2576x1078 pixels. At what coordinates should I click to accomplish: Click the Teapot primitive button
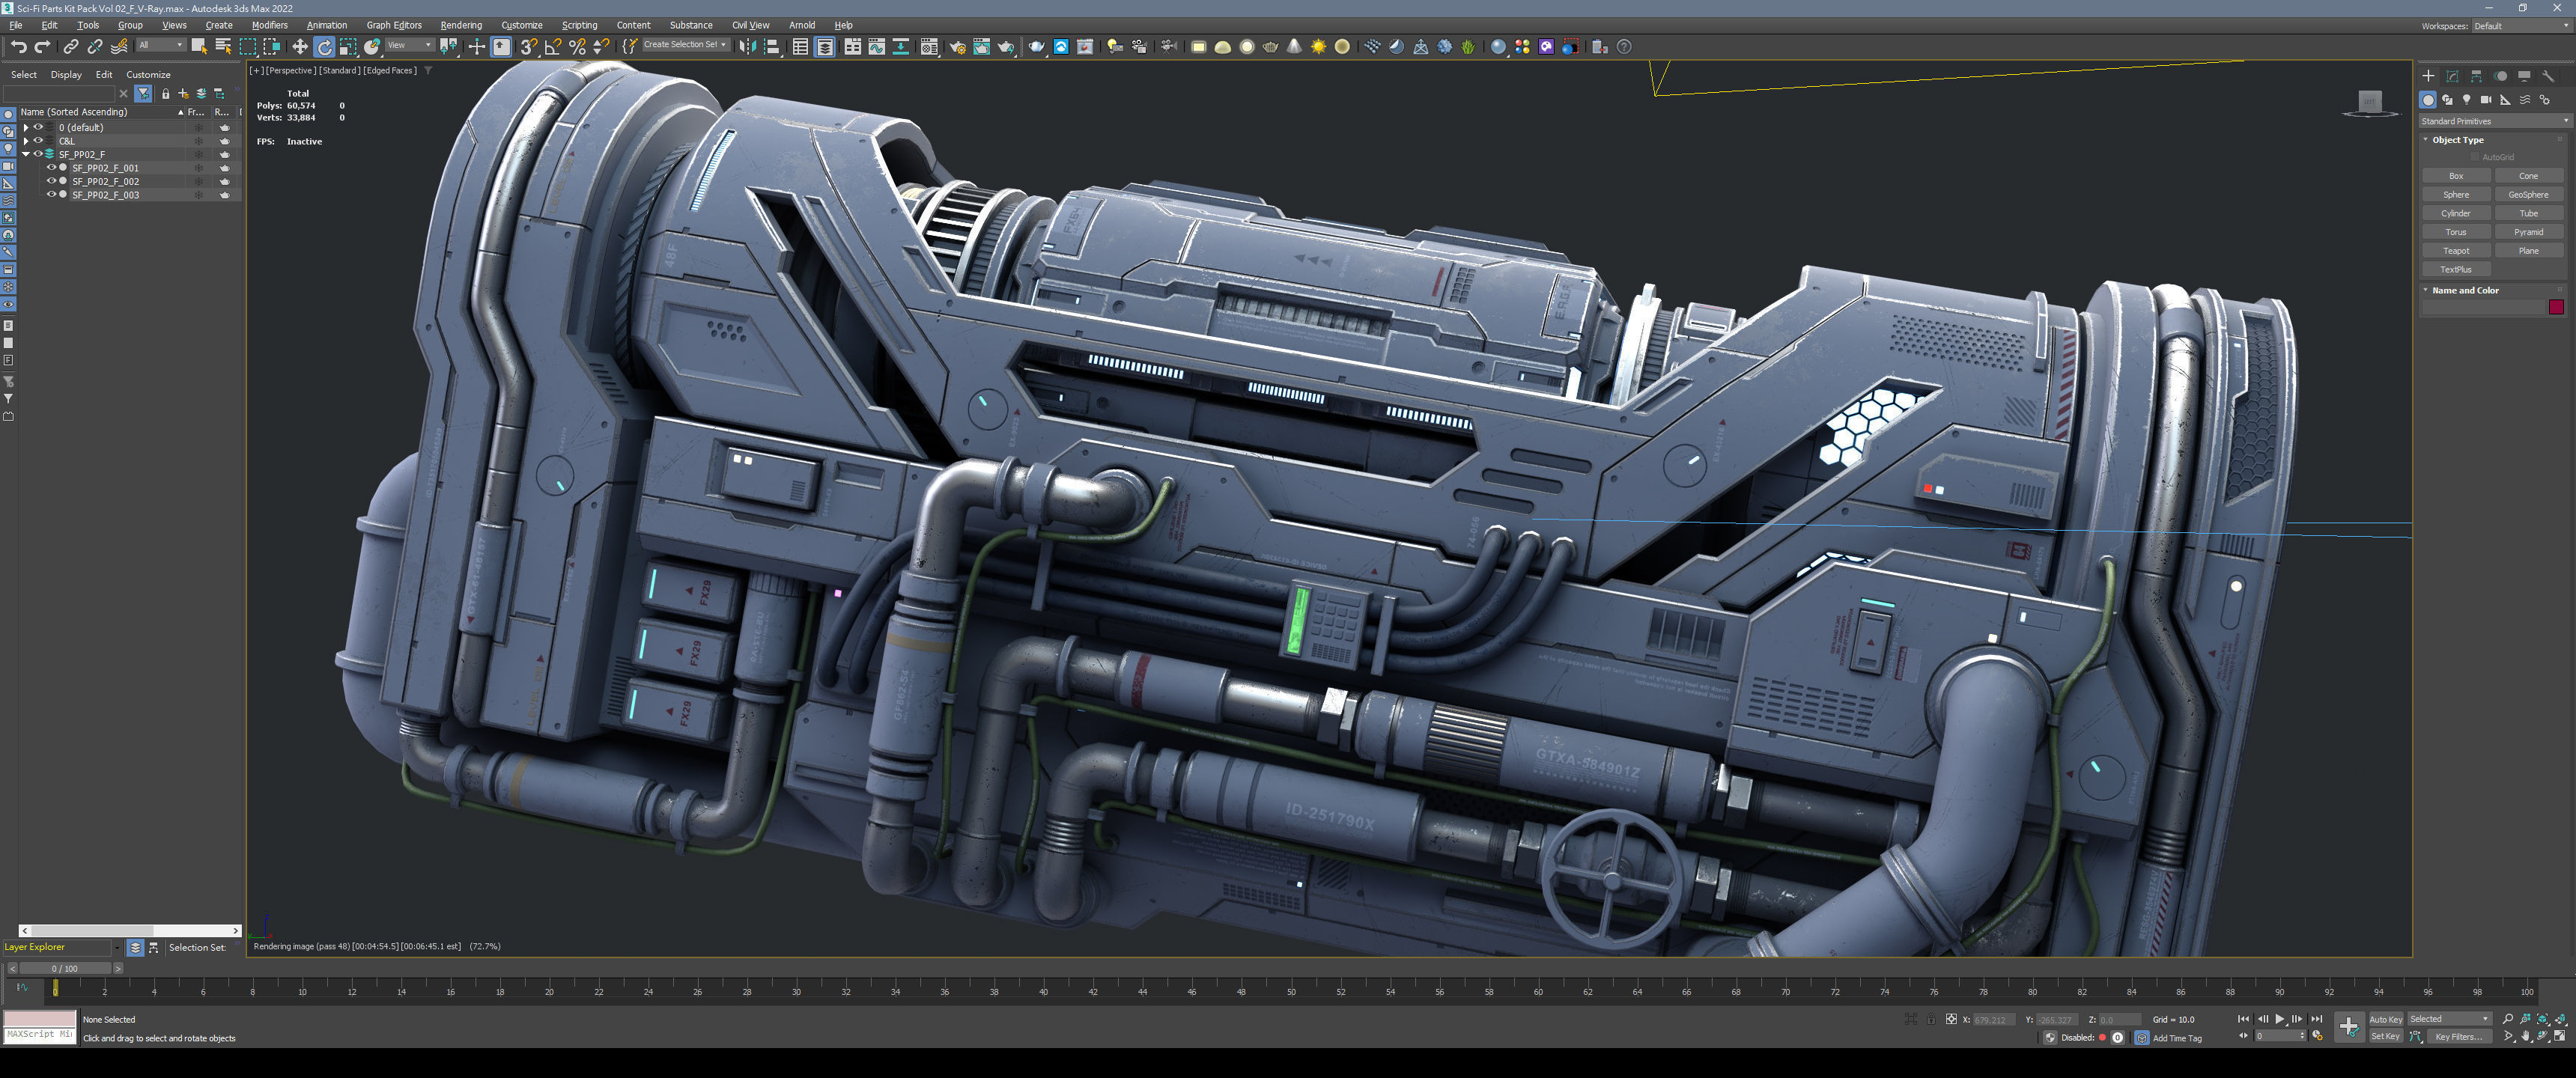tap(2456, 251)
